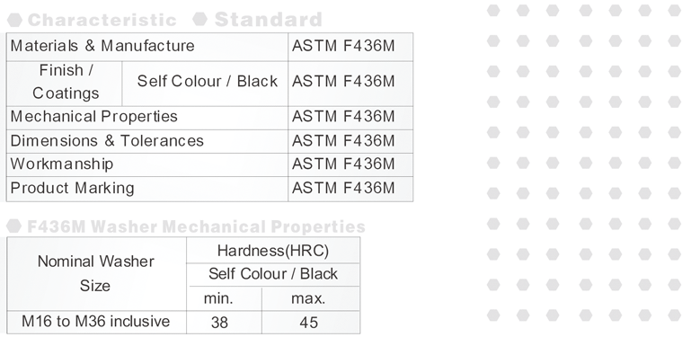Click the Materials & Manufacture cell
The image size is (691, 337).
point(147,47)
